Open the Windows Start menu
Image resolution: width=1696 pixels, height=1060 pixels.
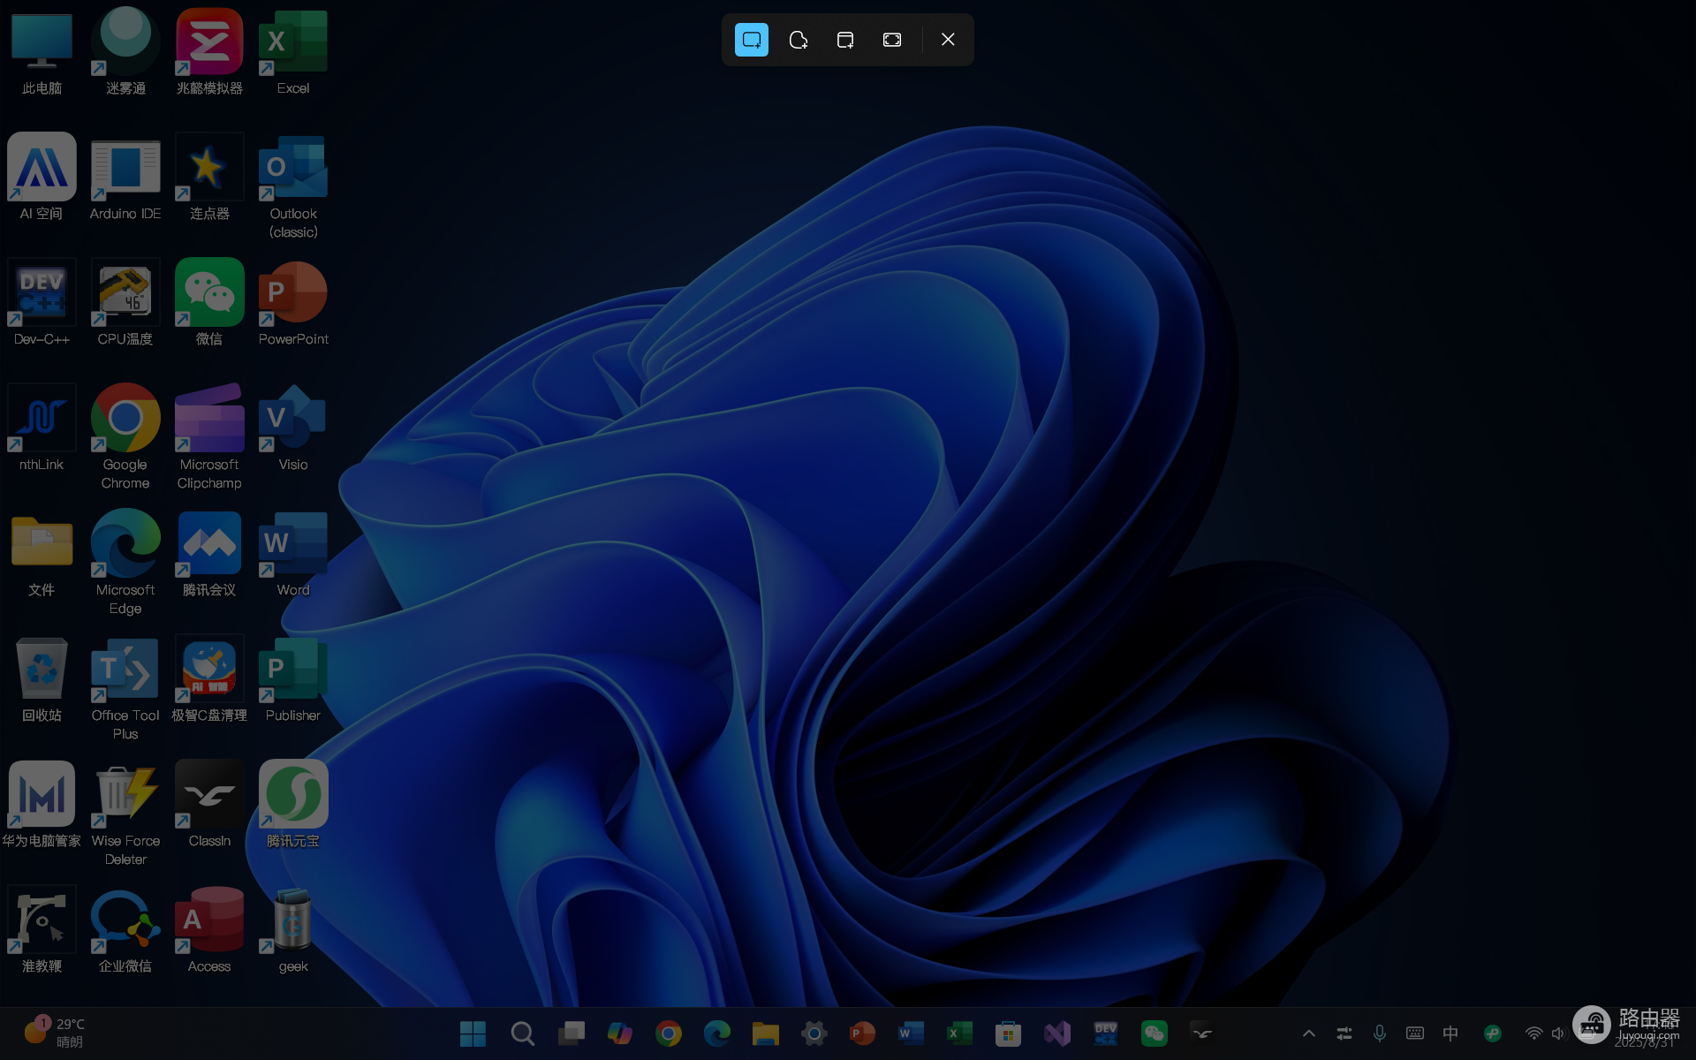[x=473, y=1033]
